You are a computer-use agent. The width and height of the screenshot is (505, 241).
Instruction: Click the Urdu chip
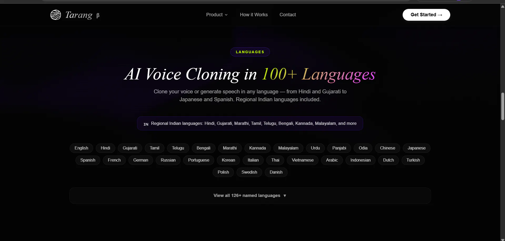point(315,148)
